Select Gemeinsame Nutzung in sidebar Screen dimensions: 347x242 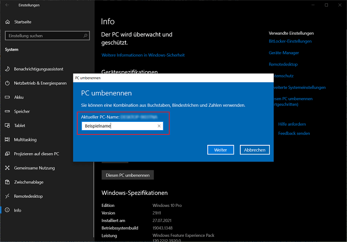34,168
